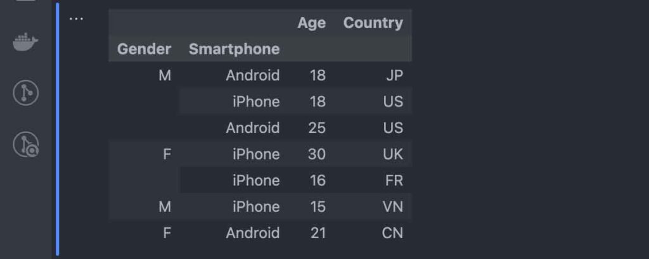Select the UK country cell
Image resolution: width=649 pixels, height=259 pixels.
393,154
